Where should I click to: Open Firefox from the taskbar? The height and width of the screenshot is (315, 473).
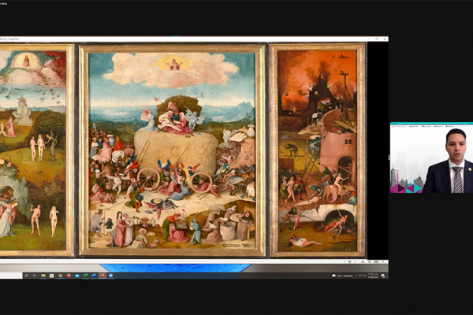pyautogui.click(x=69, y=276)
